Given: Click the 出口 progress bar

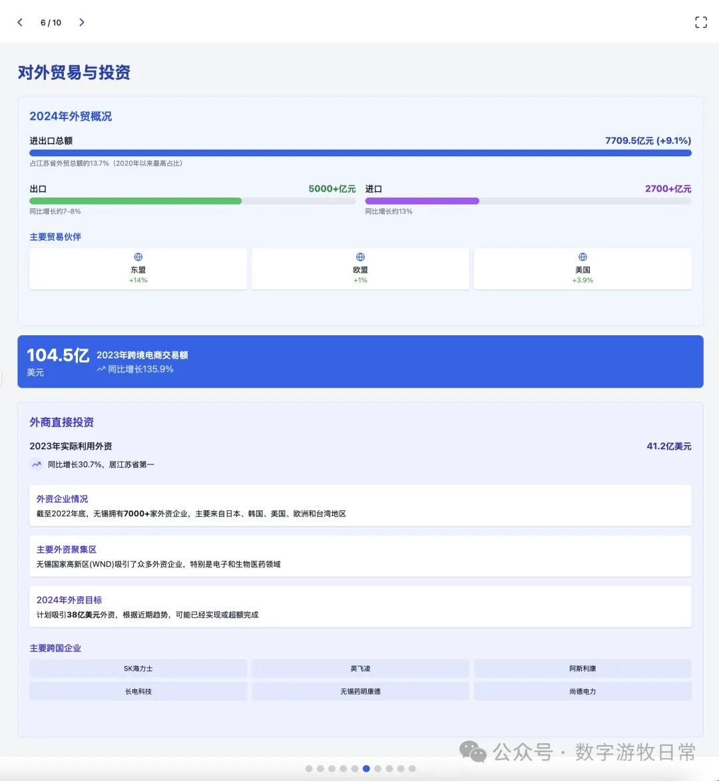Looking at the screenshot, I should pos(135,200).
